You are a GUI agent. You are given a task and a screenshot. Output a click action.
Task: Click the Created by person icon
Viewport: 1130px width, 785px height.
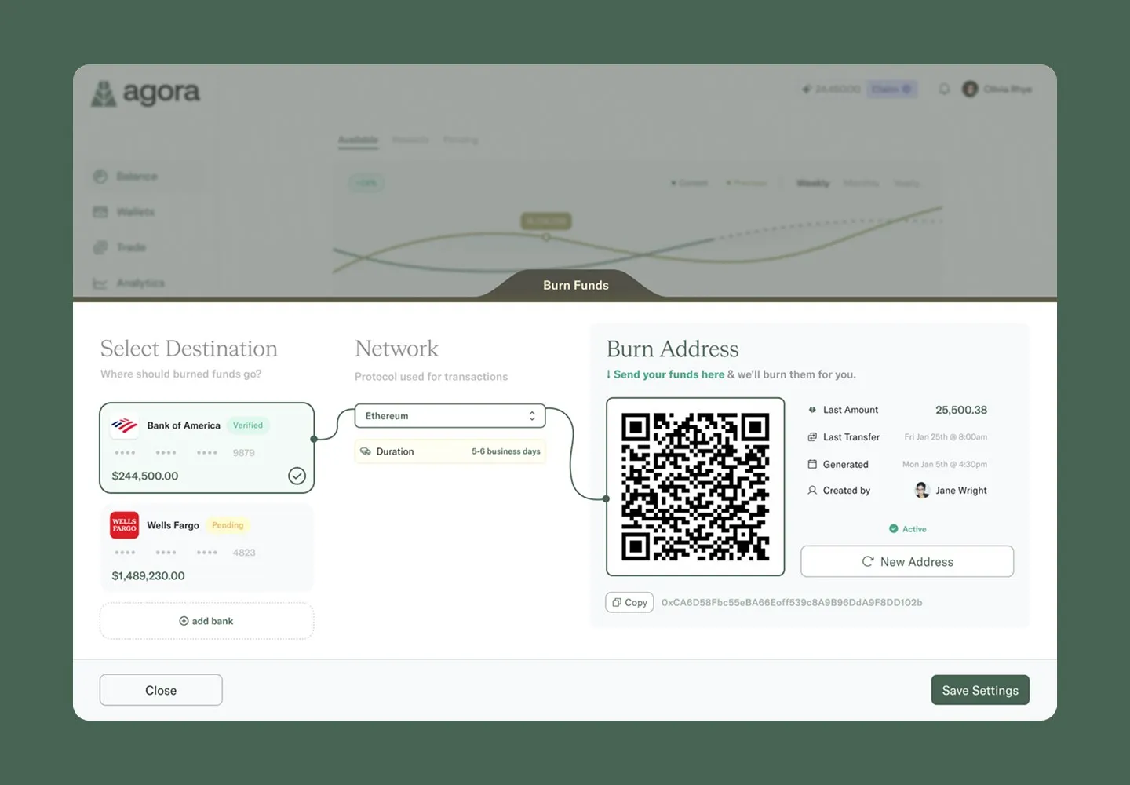point(812,490)
